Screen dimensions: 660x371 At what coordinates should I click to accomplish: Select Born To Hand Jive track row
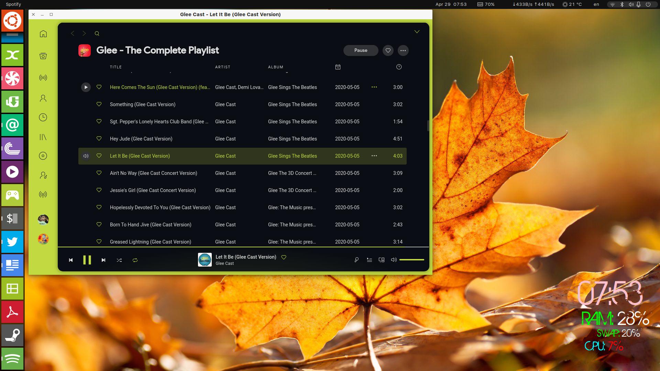point(242,225)
